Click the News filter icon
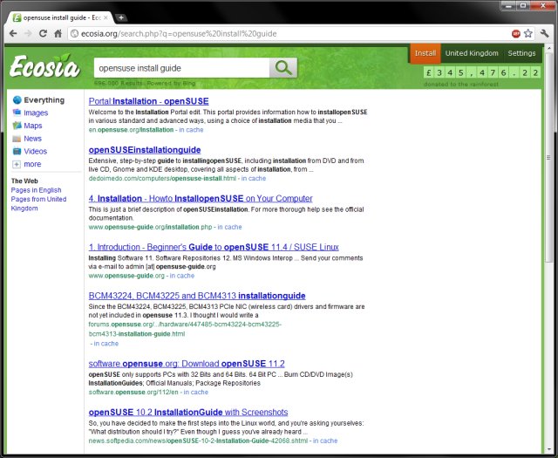The image size is (558, 458). tap(17, 139)
